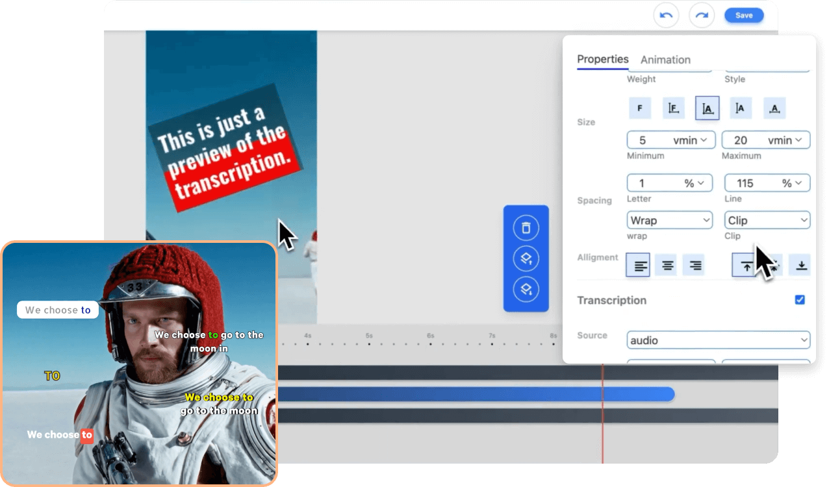This screenshot has width=829, height=487.
Task: Disable the Transcription checkbox
Action: [x=800, y=300]
